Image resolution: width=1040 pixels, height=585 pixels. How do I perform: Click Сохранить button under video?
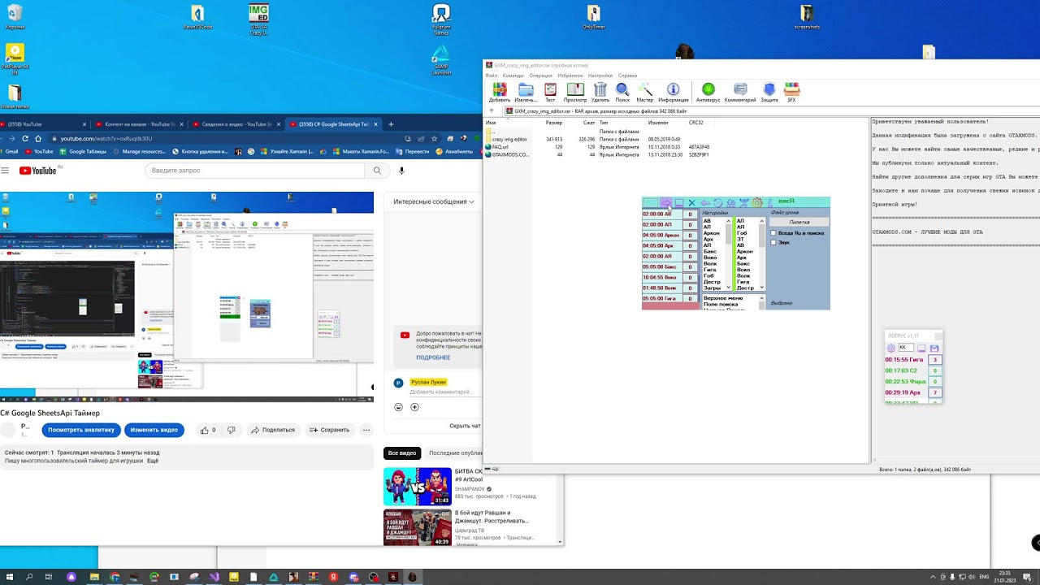[329, 430]
